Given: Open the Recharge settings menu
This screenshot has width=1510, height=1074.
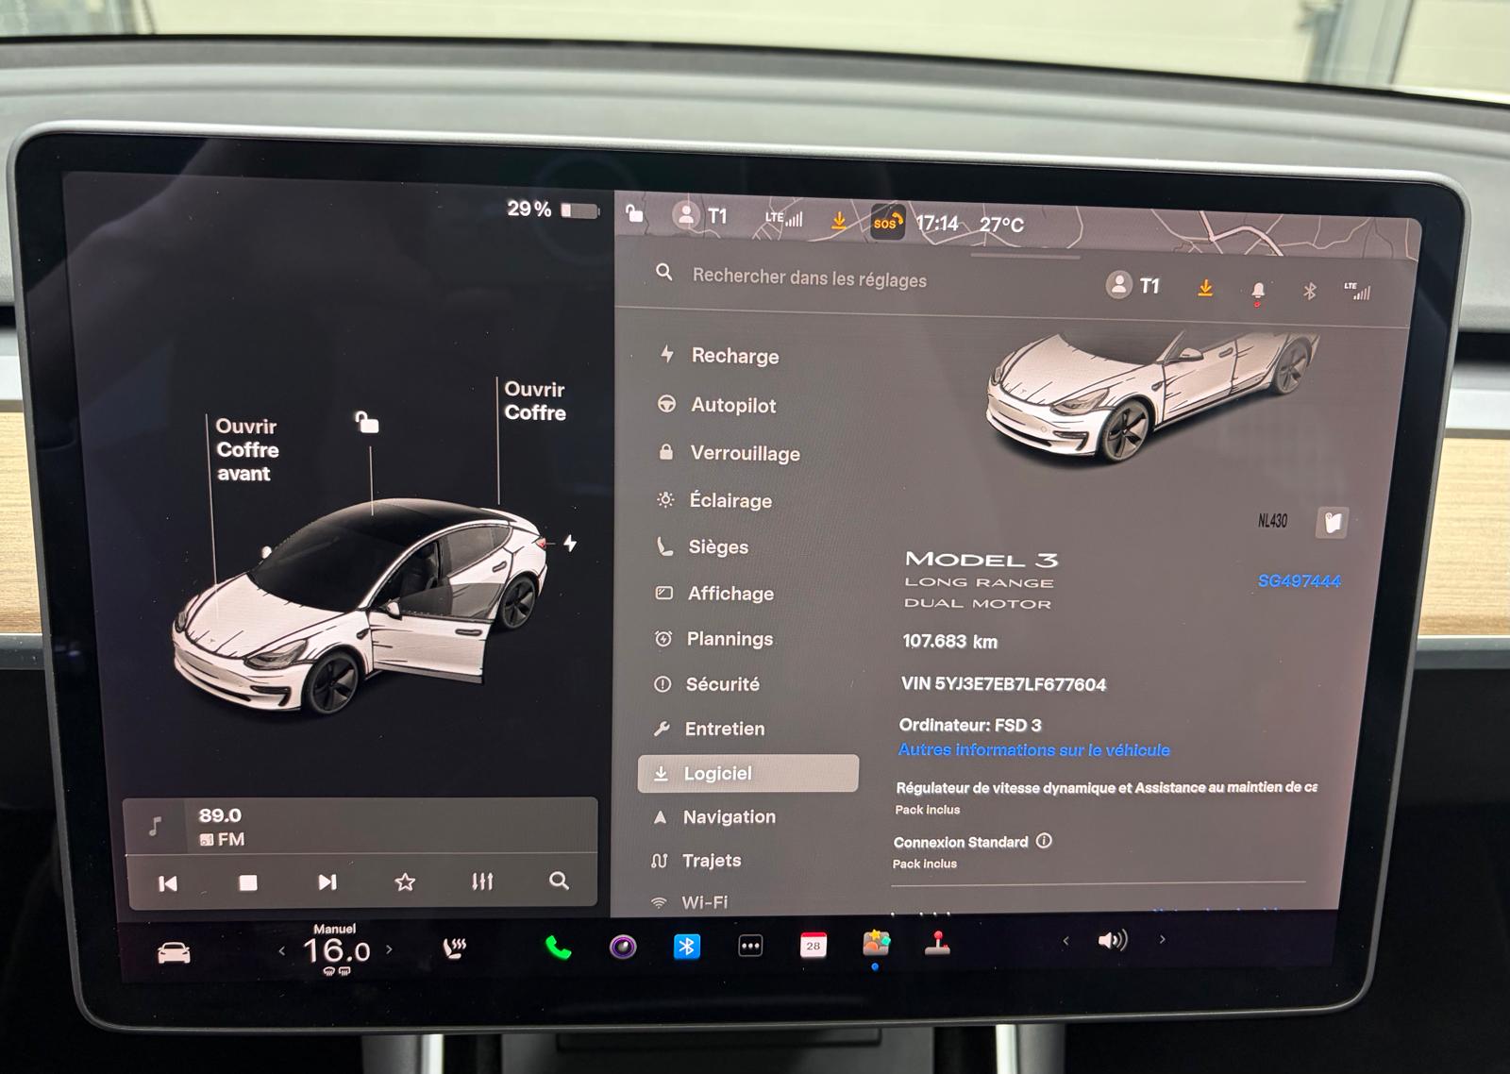Looking at the screenshot, I should point(718,356).
